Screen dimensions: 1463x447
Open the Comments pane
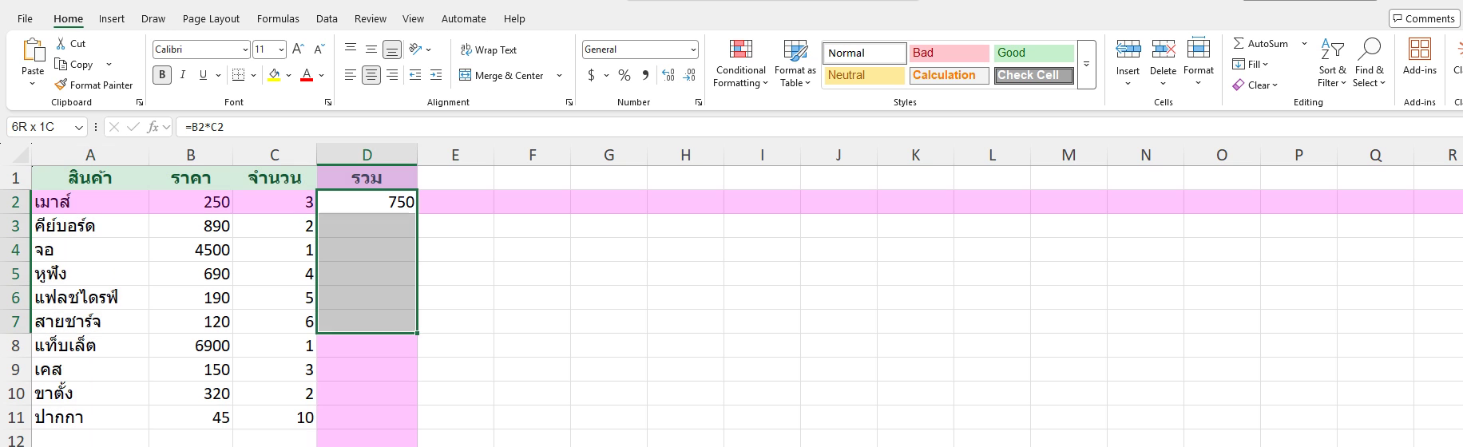tap(1423, 18)
